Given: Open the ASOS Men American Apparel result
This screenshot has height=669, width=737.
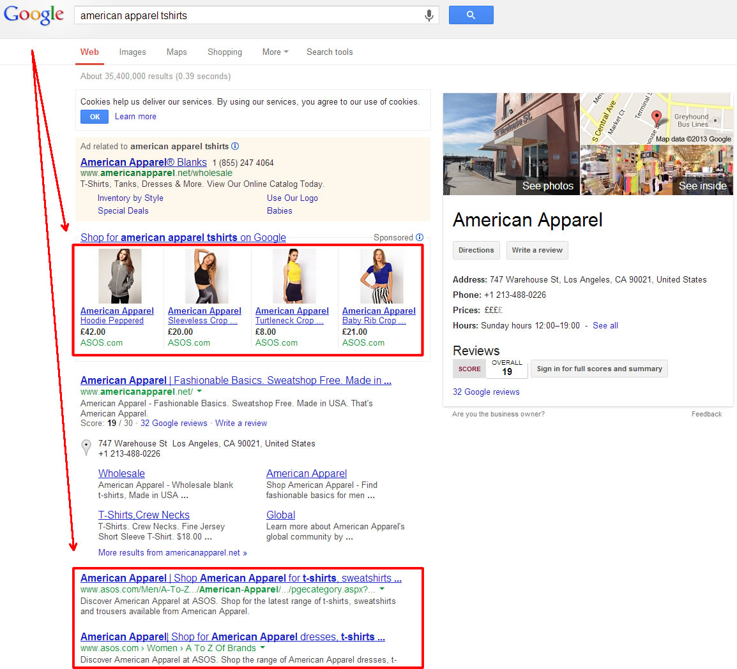Looking at the screenshot, I should point(241,578).
